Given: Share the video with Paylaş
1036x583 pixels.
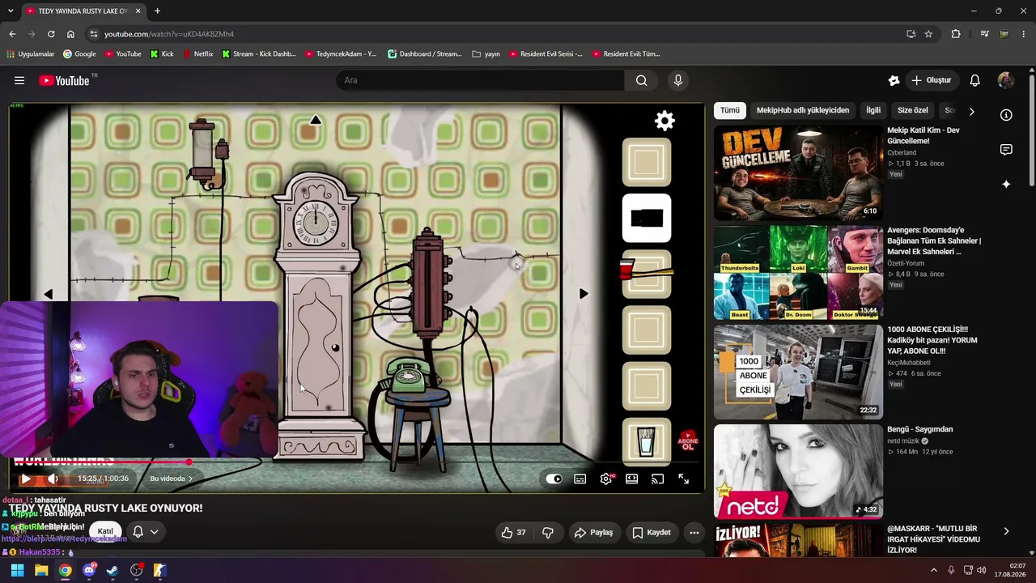Looking at the screenshot, I should pyautogui.click(x=593, y=532).
